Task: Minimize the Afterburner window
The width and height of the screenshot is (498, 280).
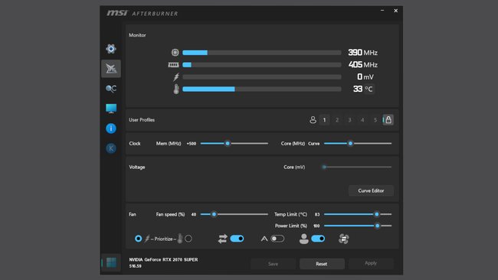Action: 382,11
